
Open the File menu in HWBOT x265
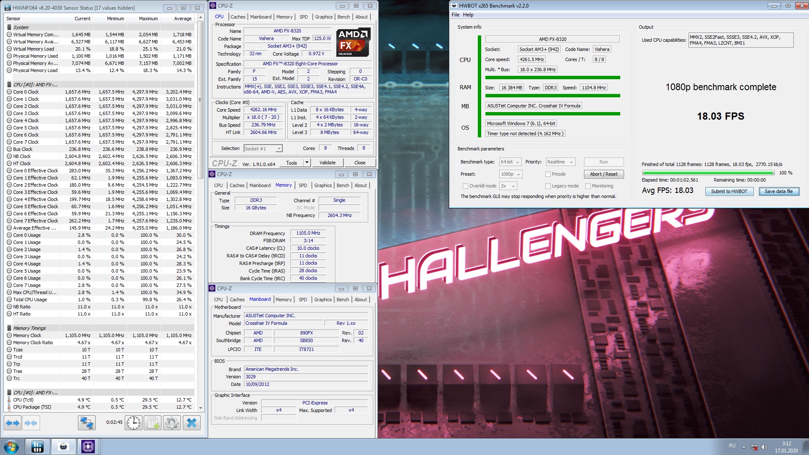455,15
